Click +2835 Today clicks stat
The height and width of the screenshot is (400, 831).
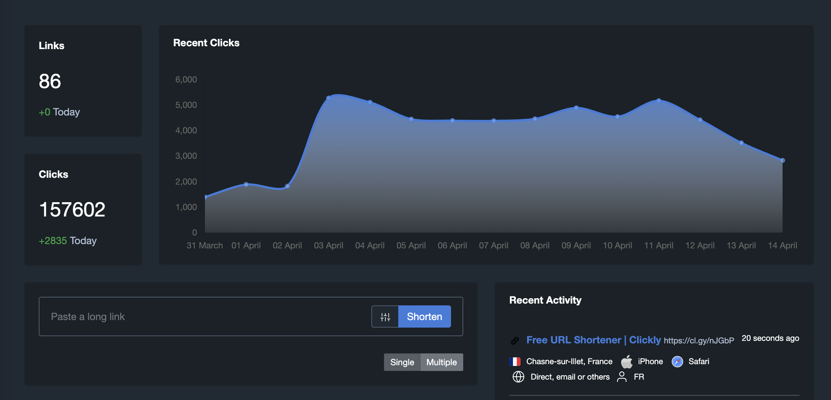pyautogui.click(x=67, y=241)
